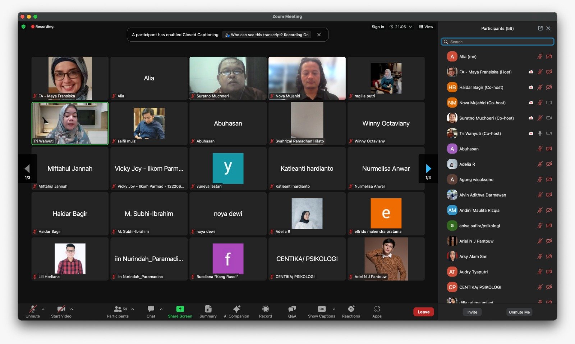Toggle Start Video in the toolbar

(x=61, y=309)
